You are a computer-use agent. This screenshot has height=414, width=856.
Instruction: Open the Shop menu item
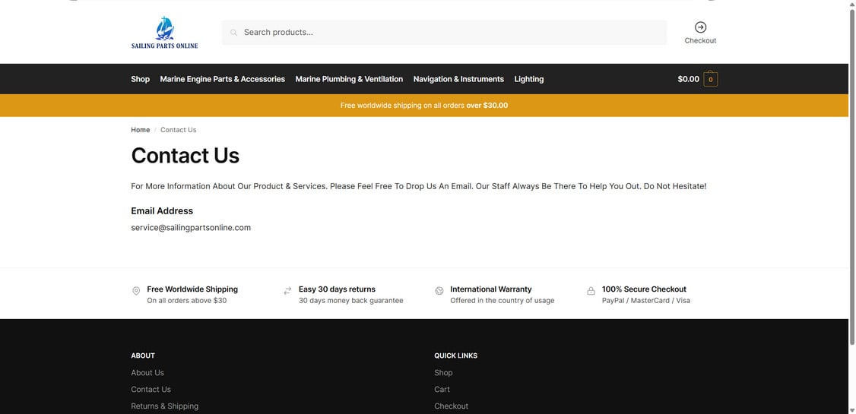point(141,79)
